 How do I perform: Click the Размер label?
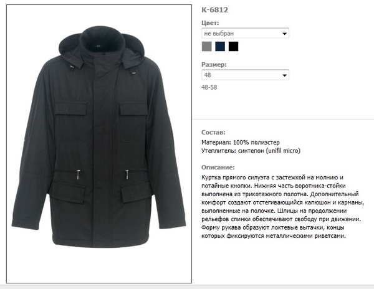(x=214, y=65)
